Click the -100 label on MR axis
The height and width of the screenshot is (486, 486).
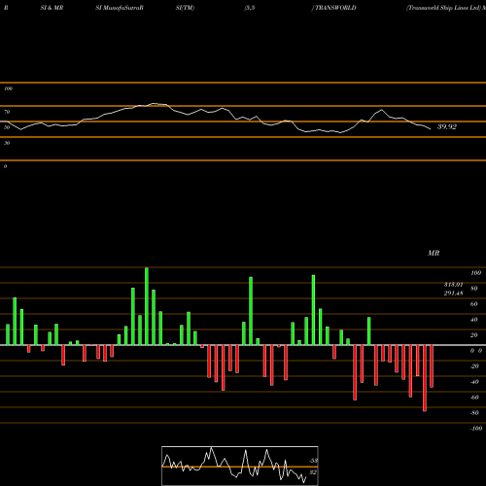point(476,429)
